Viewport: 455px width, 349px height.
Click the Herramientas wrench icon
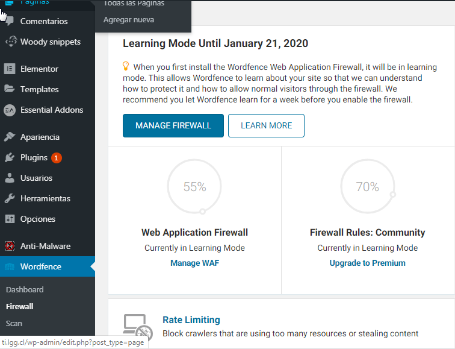click(x=10, y=199)
